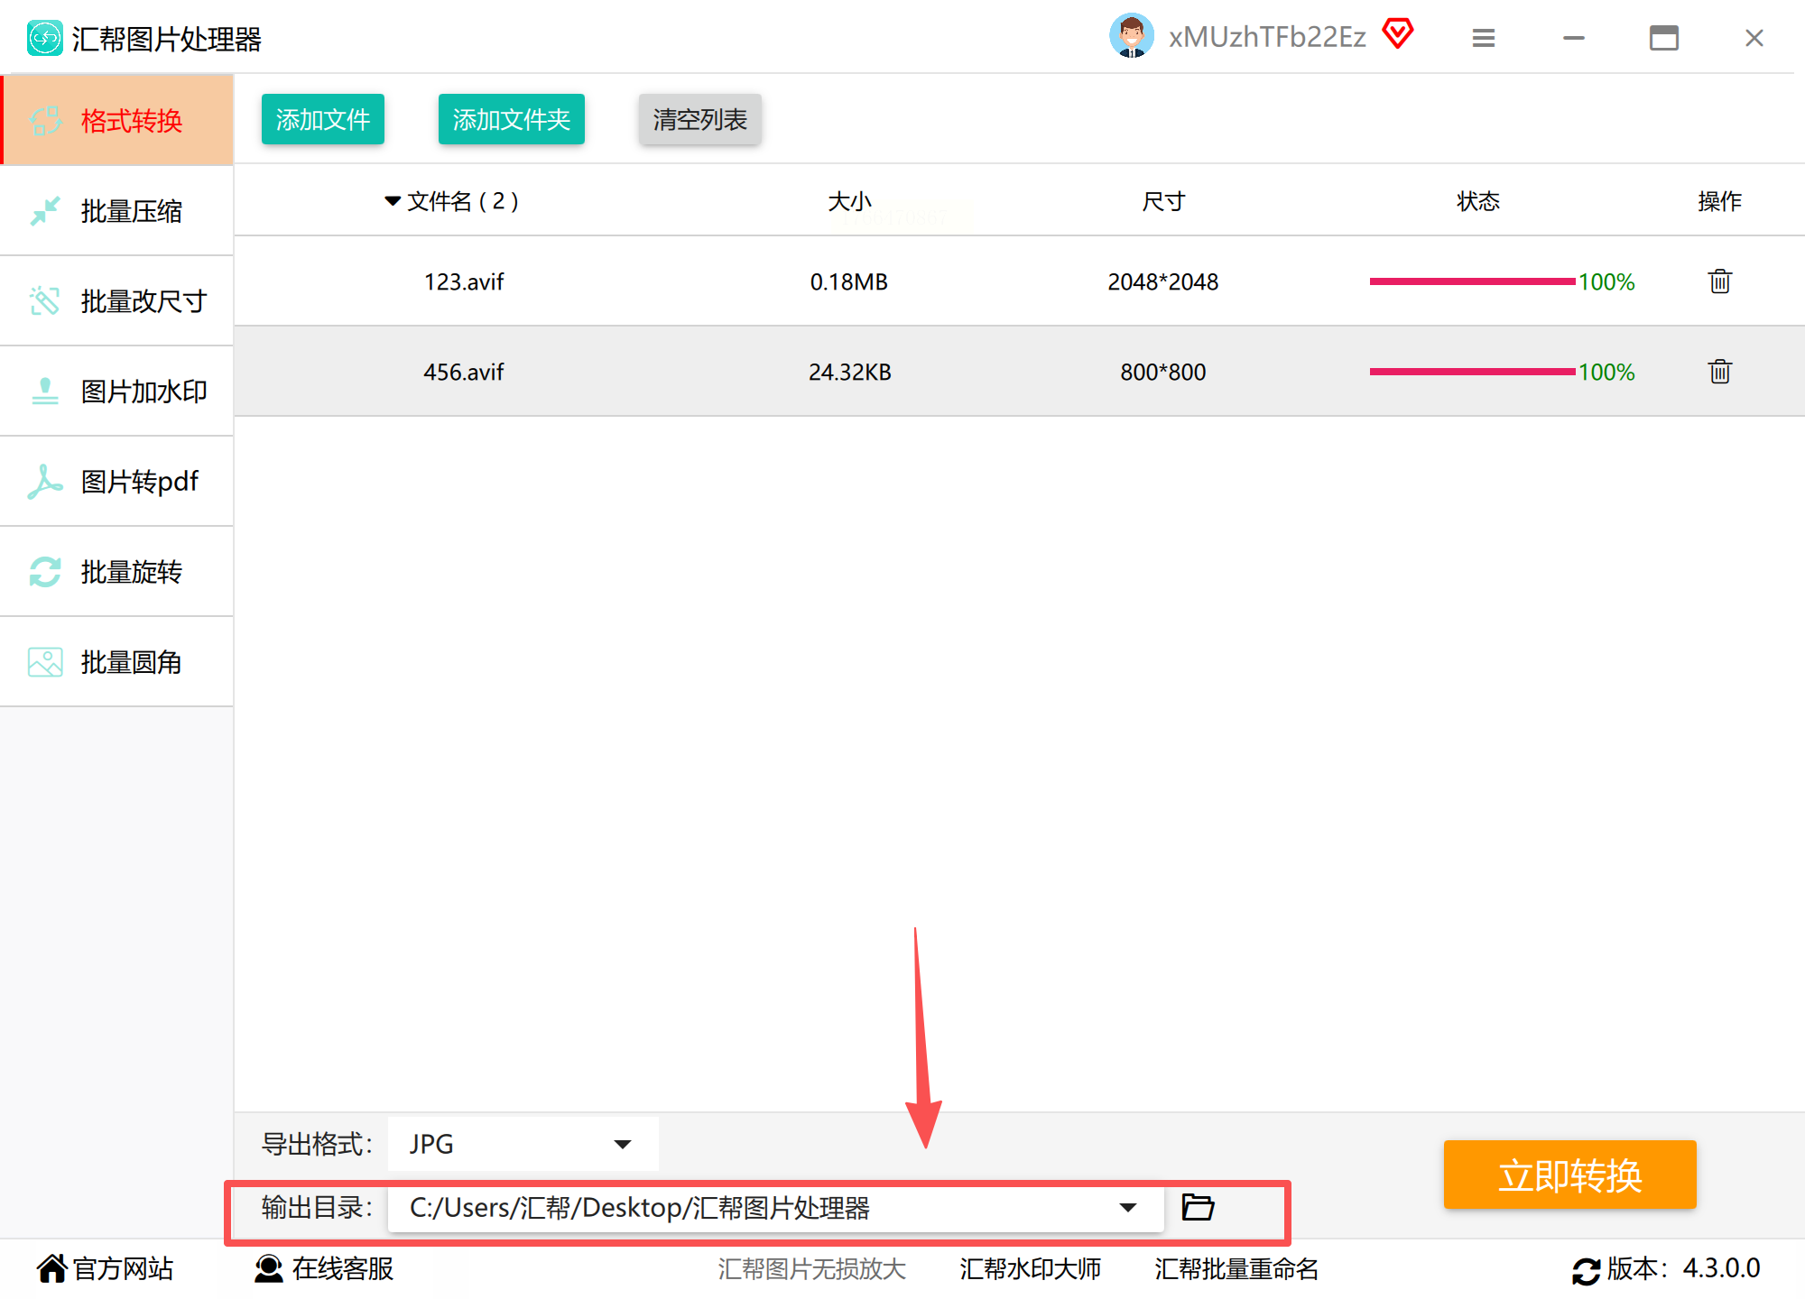Click the 123.avif progress bar

tap(1472, 281)
